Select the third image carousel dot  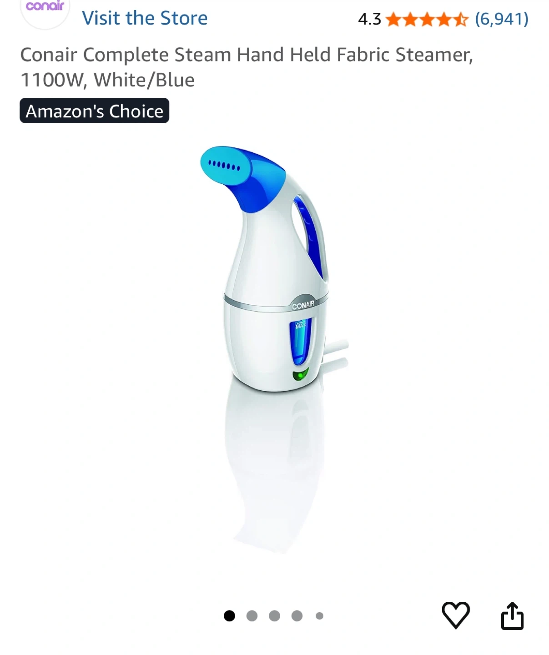tap(275, 616)
